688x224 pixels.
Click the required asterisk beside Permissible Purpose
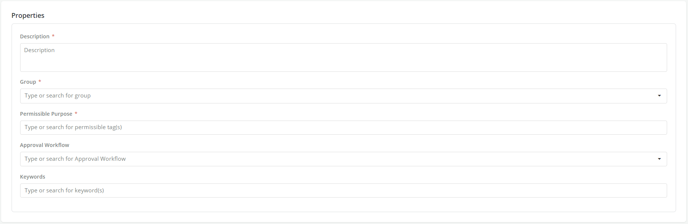click(x=76, y=113)
